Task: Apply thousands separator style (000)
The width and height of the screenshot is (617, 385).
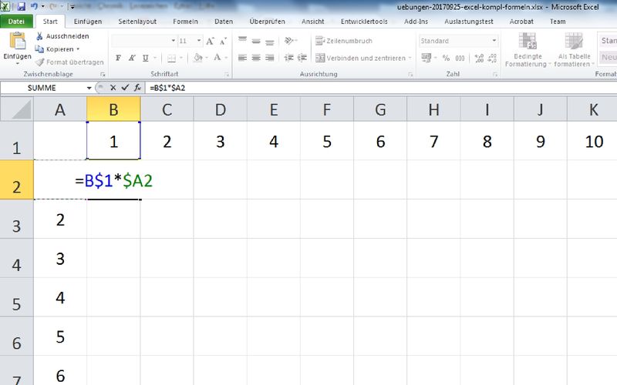Action: point(460,59)
